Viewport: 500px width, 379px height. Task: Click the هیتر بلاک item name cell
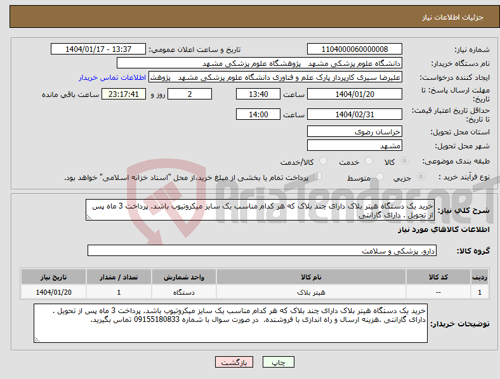(x=311, y=292)
